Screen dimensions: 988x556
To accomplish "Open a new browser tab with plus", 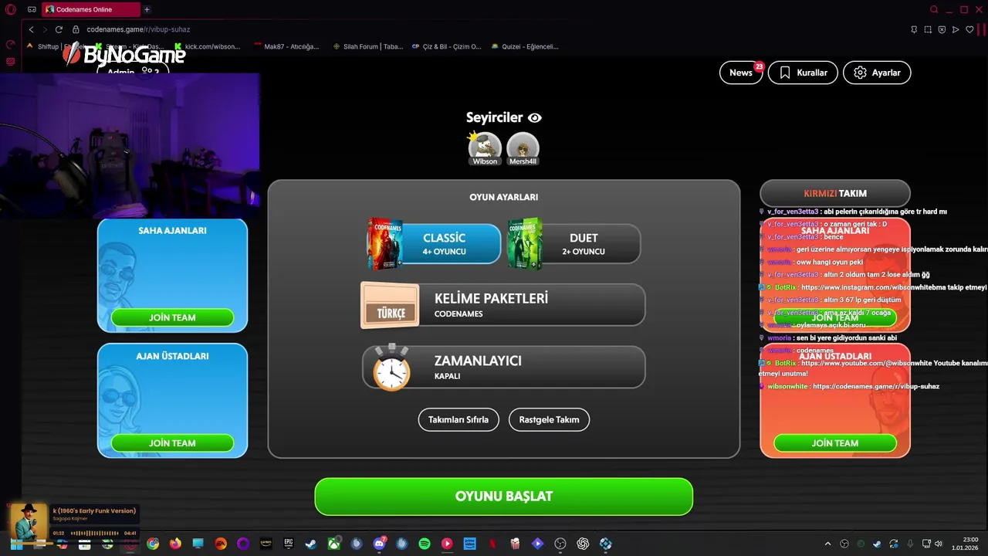I will click(x=147, y=9).
